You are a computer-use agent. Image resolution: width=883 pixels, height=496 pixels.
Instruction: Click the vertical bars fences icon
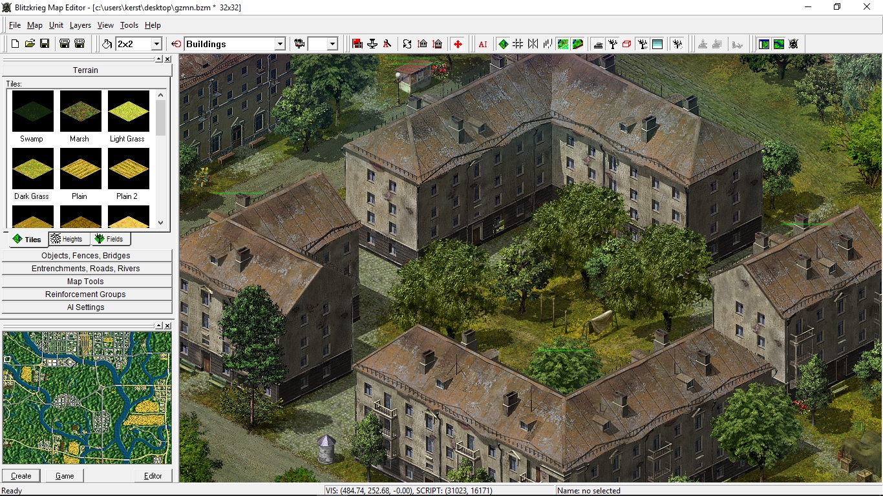(x=548, y=44)
